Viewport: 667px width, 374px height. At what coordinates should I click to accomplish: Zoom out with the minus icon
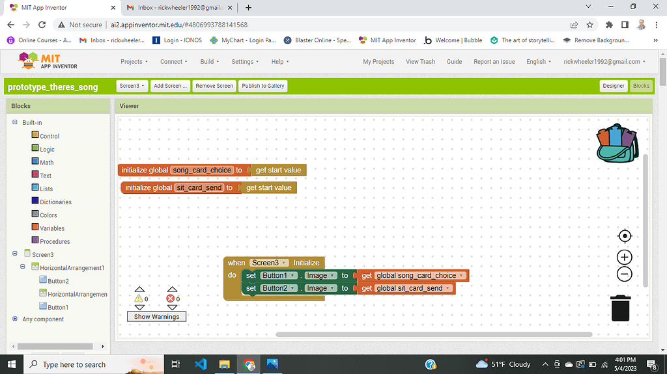point(624,274)
